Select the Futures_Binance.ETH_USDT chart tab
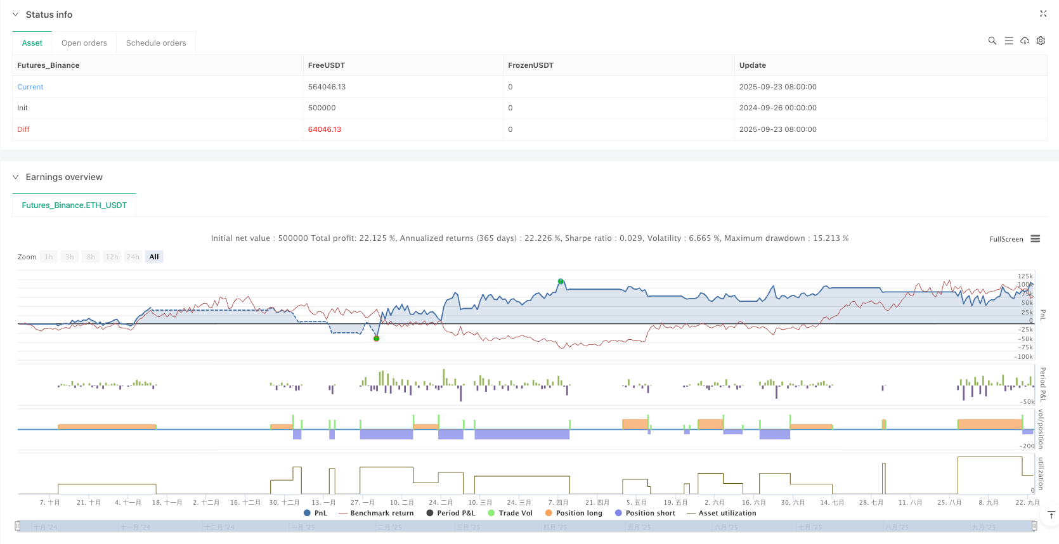1059x544 pixels. coord(74,205)
